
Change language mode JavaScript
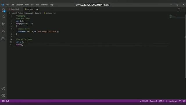point(173,101)
